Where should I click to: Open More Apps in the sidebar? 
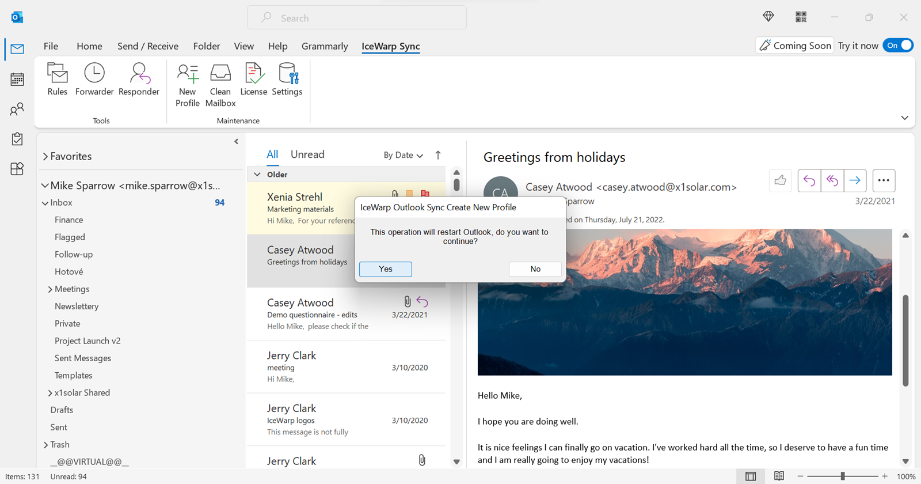[17, 168]
